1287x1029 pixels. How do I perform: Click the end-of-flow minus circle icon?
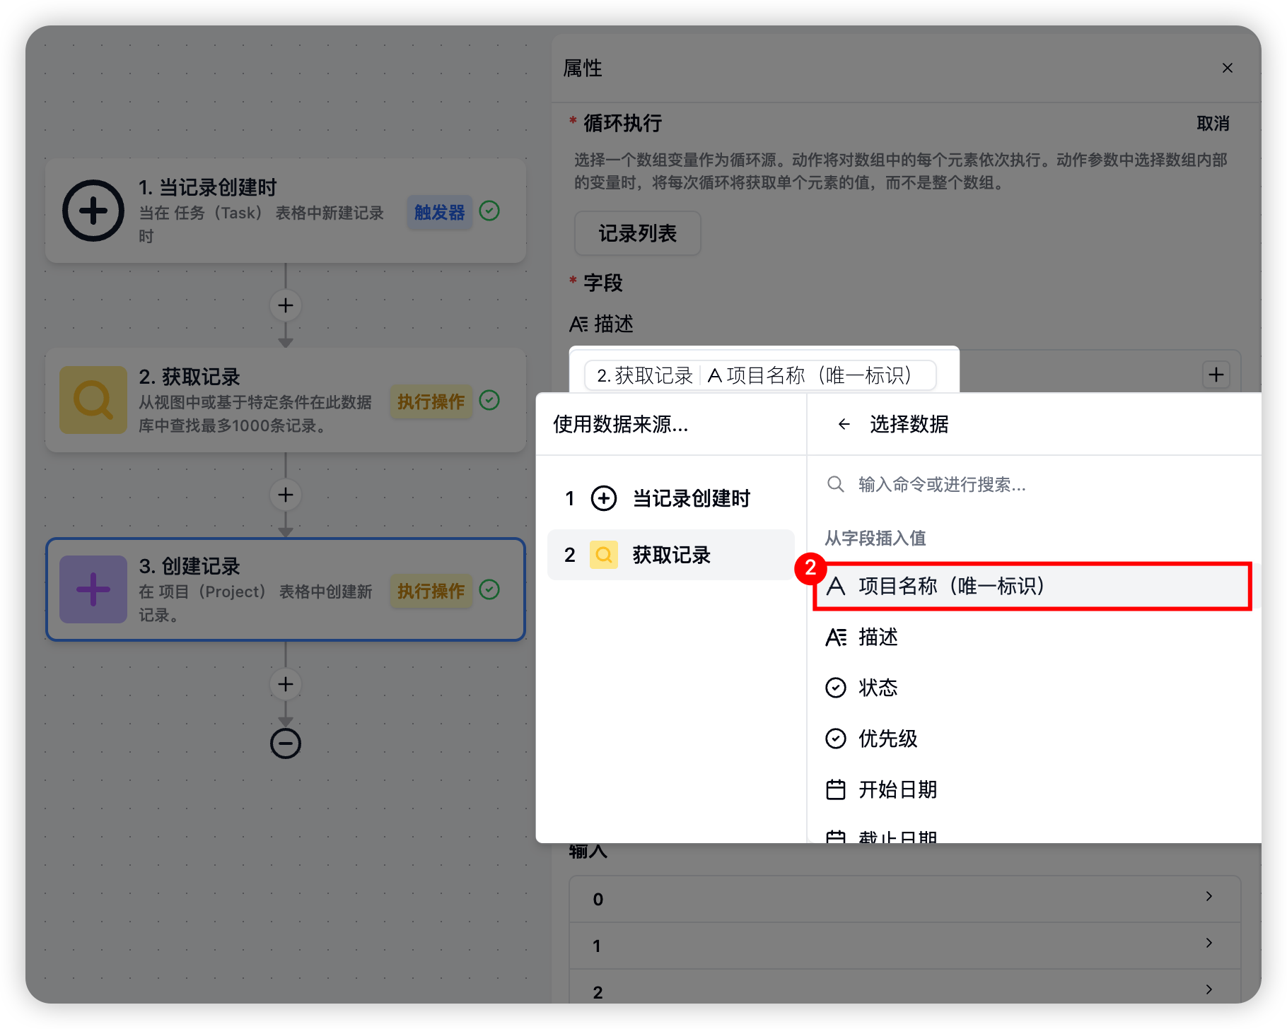(286, 743)
